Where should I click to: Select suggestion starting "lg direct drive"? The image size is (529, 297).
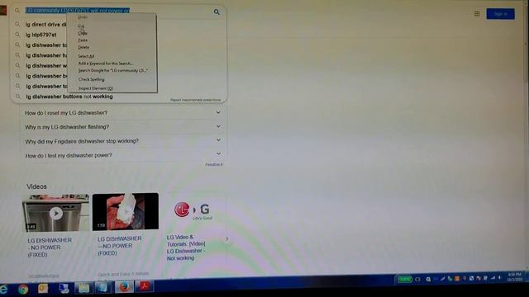(x=46, y=24)
